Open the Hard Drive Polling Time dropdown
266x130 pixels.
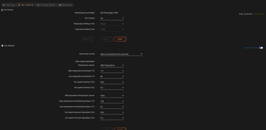click(112, 29)
